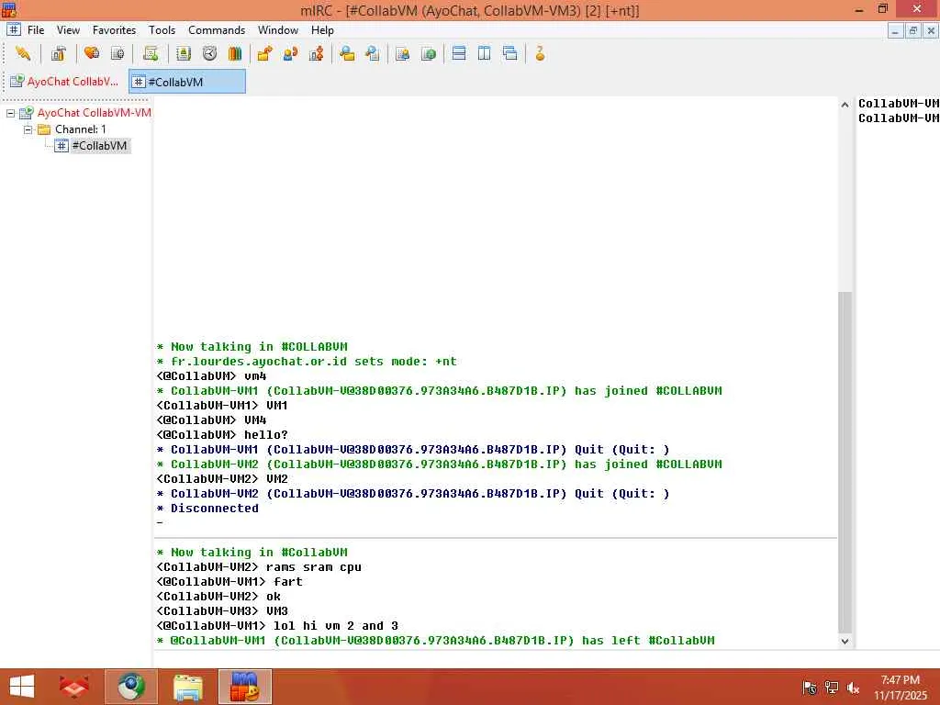Click the '* Disconnected' line in chat
Viewport: 940px width, 705px height.
[x=207, y=509]
